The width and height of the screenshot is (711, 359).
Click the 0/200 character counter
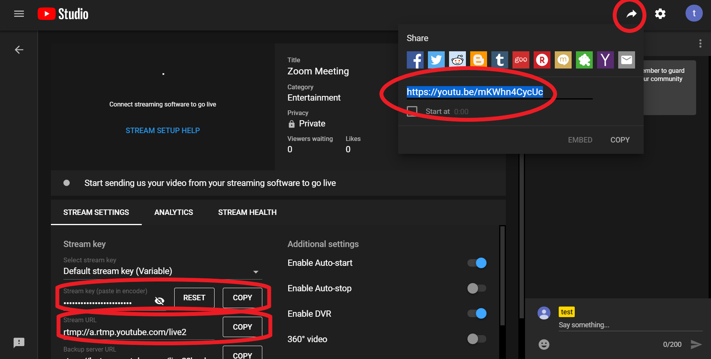click(x=672, y=344)
